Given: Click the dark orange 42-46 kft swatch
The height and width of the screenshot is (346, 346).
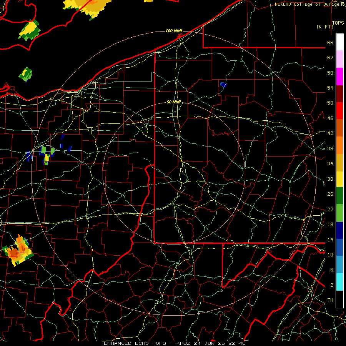Looking at the screenshot, I should [339, 128].
